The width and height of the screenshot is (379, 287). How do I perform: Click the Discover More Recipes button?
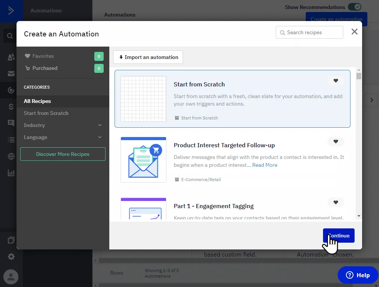pos(63,154)
